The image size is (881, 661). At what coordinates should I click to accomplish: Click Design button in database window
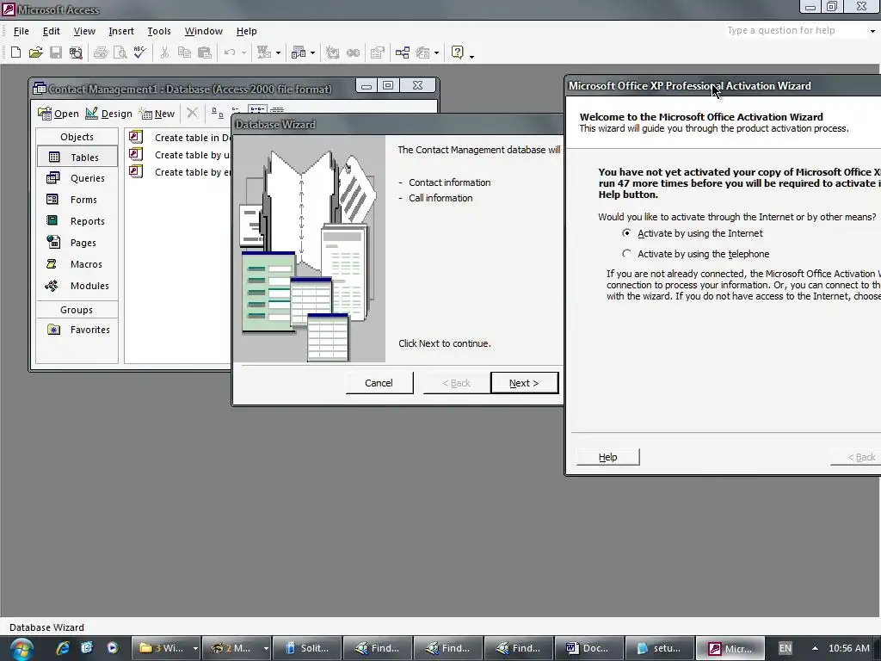tap(109, 114)
